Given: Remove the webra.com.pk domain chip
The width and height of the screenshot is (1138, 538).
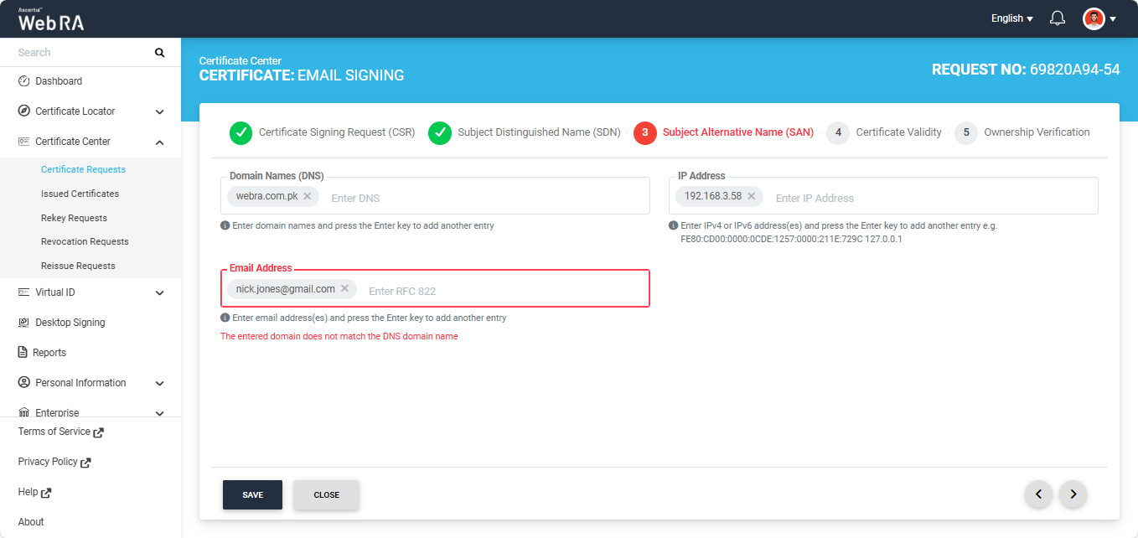Looking at the screenshot, I should [x=308, y=196].
